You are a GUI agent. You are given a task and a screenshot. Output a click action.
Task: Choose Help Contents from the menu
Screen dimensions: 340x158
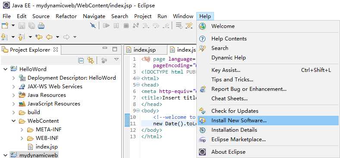pos(268,38)
